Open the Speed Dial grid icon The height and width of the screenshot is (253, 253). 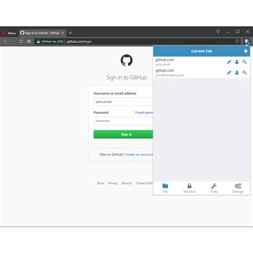point(29,42)
